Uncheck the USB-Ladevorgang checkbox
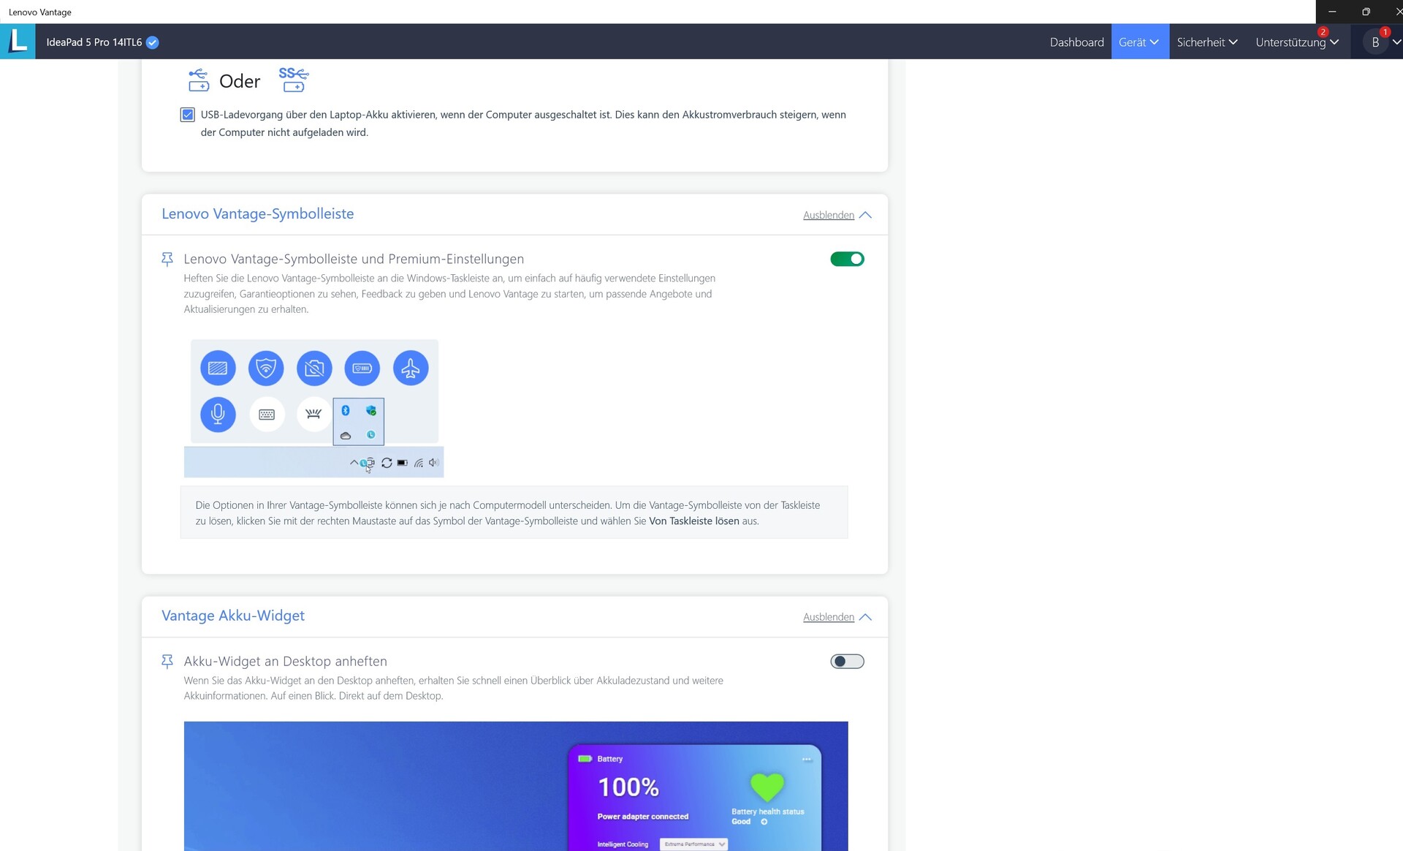This screenshot has width=1403, height=851. pos(188,115)
